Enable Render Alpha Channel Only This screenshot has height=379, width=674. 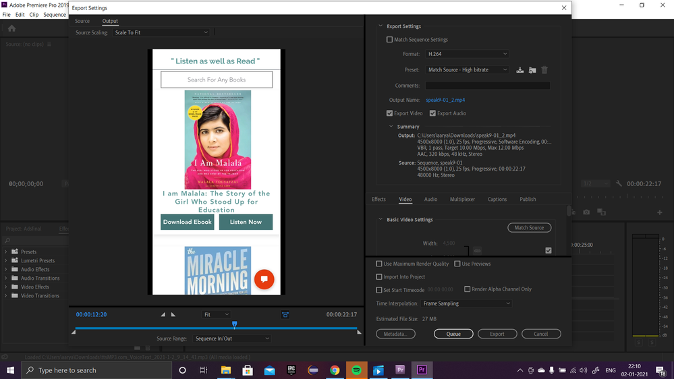(468, 289)
